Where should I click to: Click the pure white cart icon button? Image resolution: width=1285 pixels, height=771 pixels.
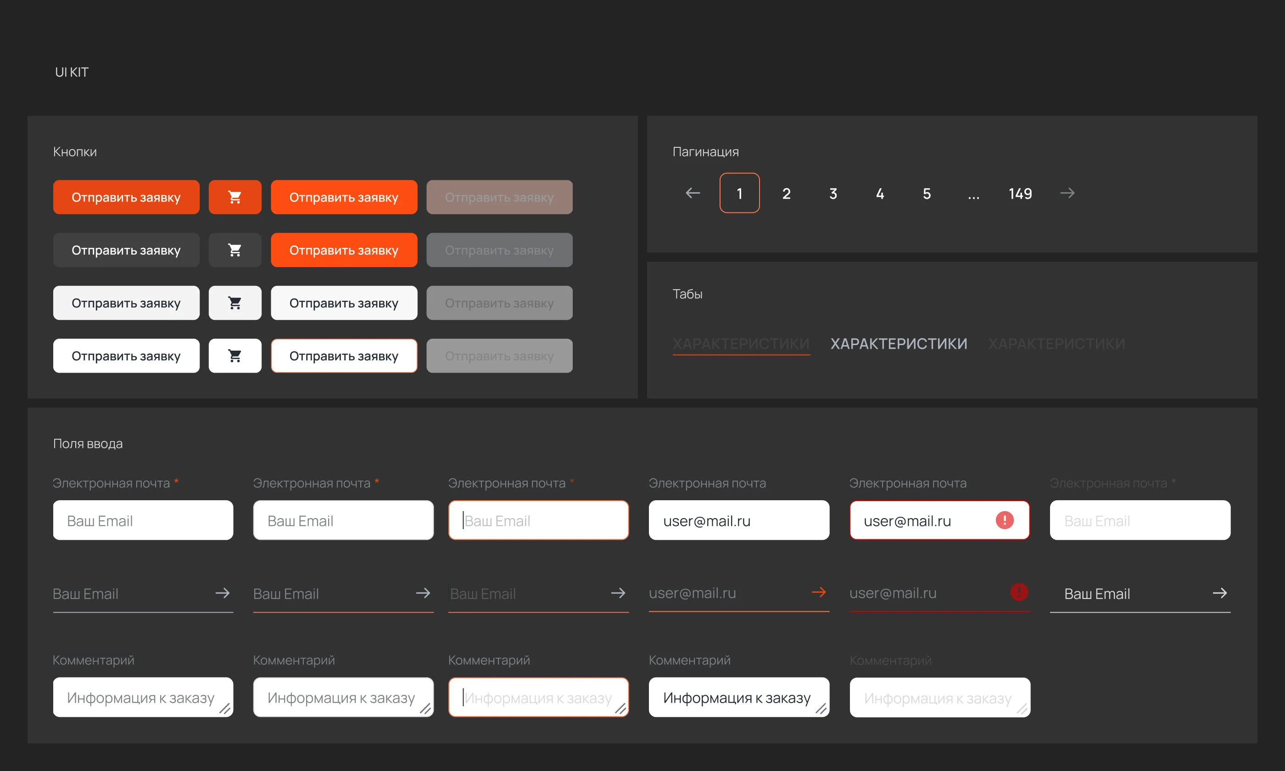(235, 356)
